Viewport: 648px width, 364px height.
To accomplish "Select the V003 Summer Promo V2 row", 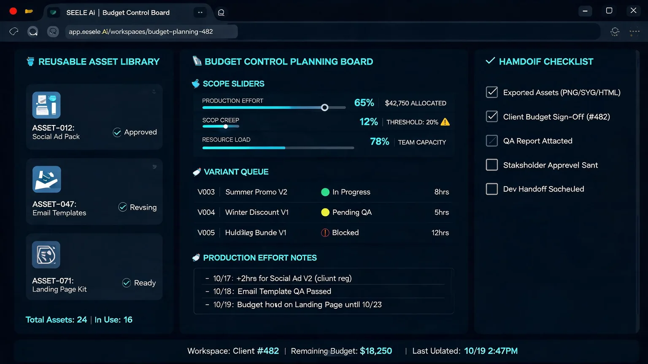I will coord(323,192).
